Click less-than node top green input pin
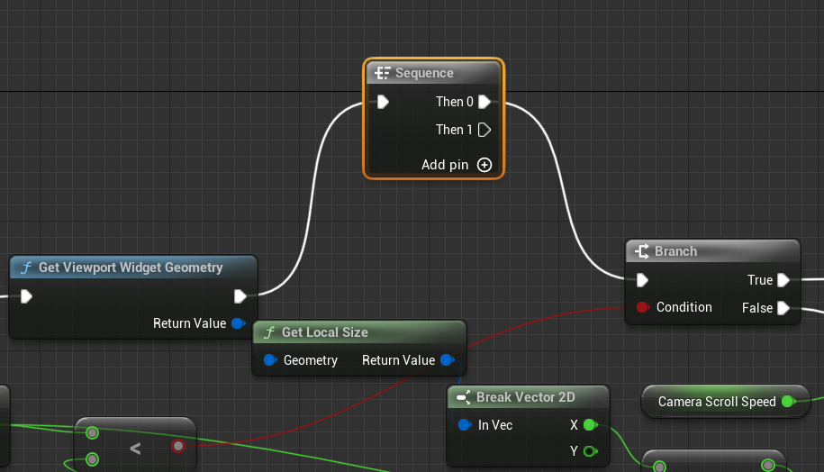 tap(93, 432)
